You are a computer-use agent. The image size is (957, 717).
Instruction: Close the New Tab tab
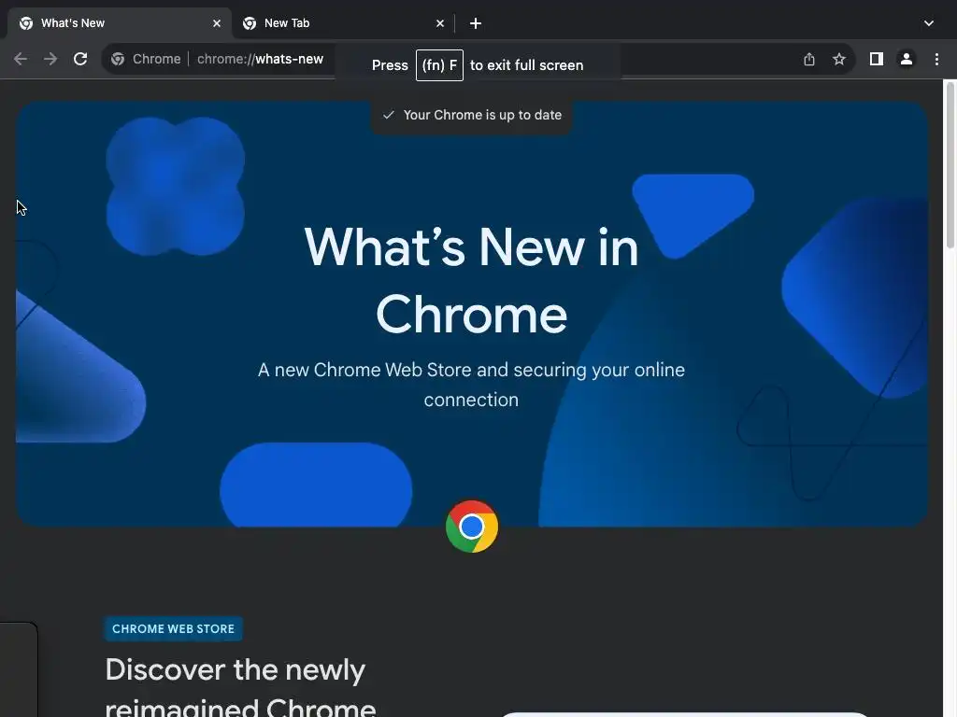(x=440, y=23)
